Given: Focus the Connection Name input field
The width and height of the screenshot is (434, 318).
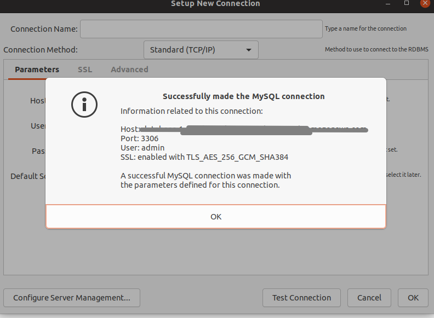Looking at the screenshot, I should coord(201,29).
